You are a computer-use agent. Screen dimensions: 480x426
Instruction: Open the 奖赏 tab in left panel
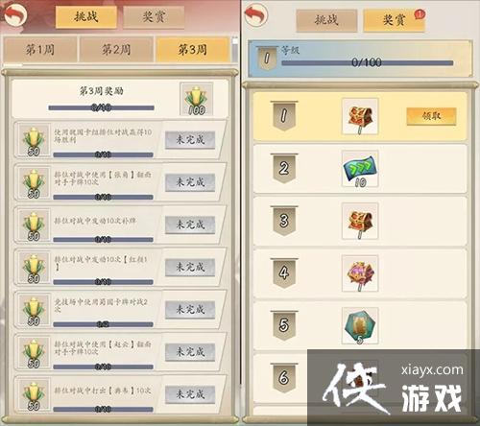(x=154, y=16)
